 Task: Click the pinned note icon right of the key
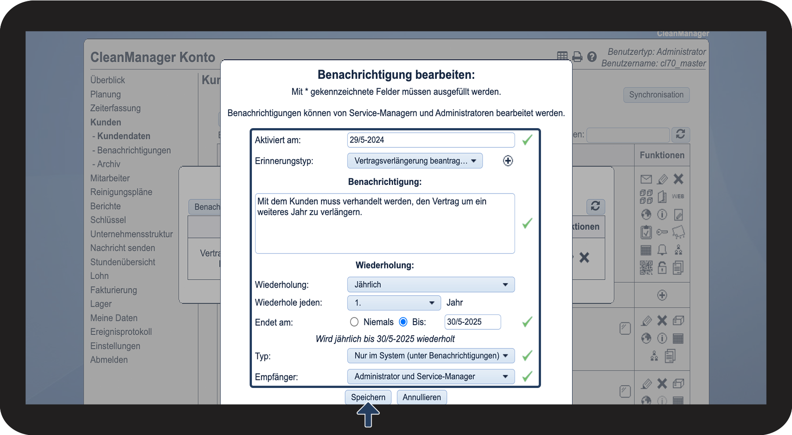678,232
